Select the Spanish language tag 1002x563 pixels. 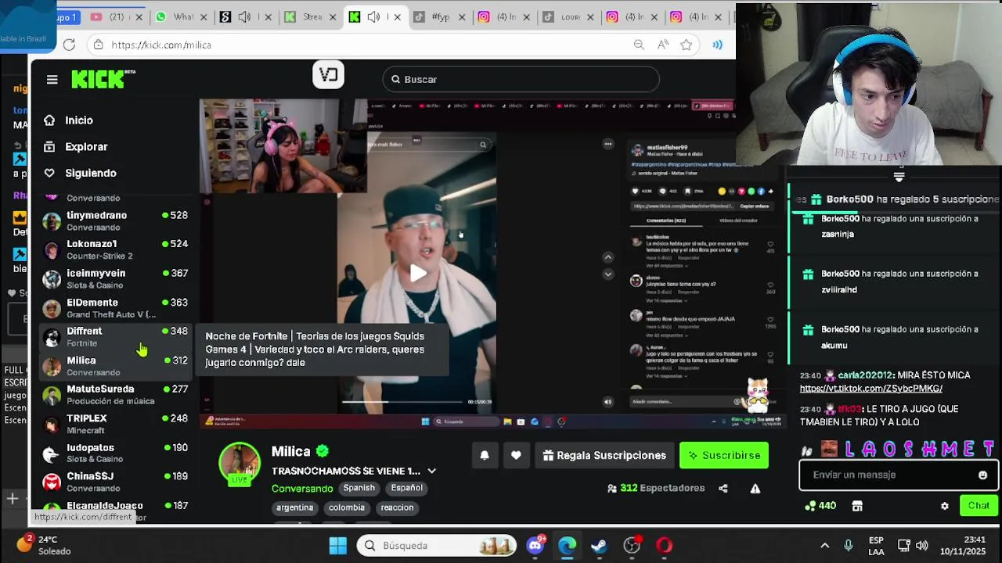[359, 488]
